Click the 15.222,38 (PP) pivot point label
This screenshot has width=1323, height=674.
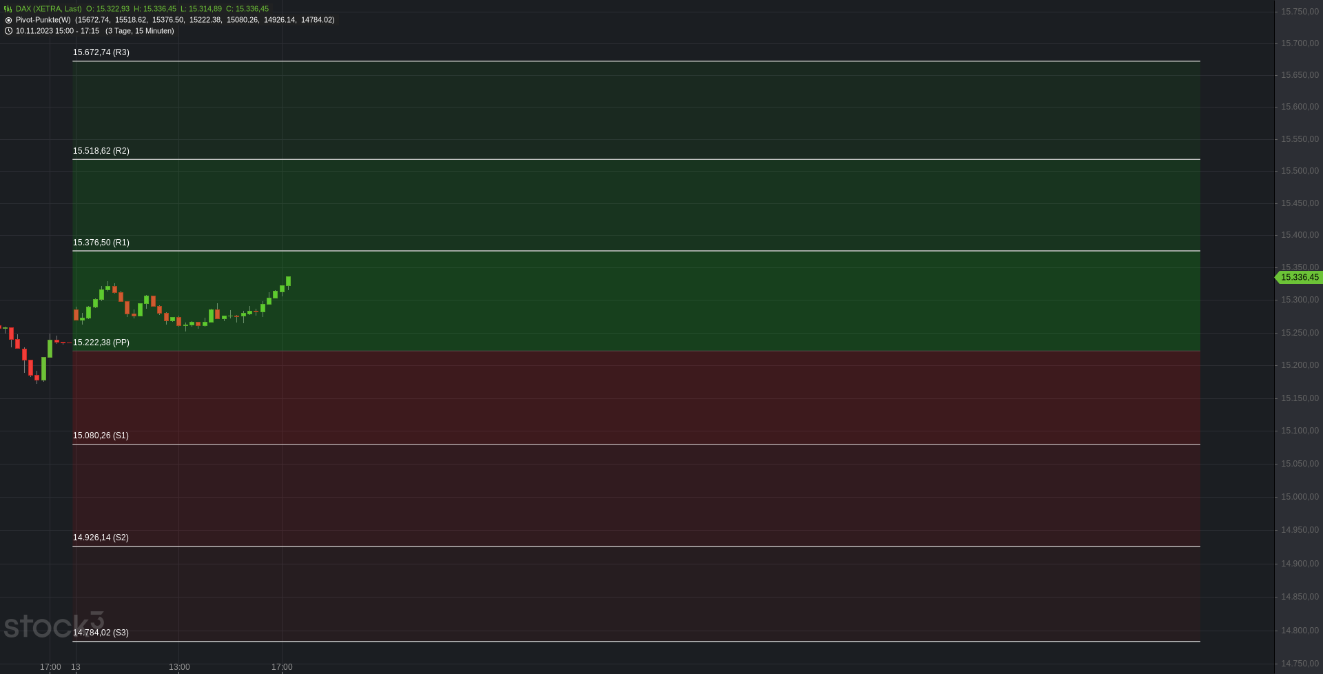[101, 343]
